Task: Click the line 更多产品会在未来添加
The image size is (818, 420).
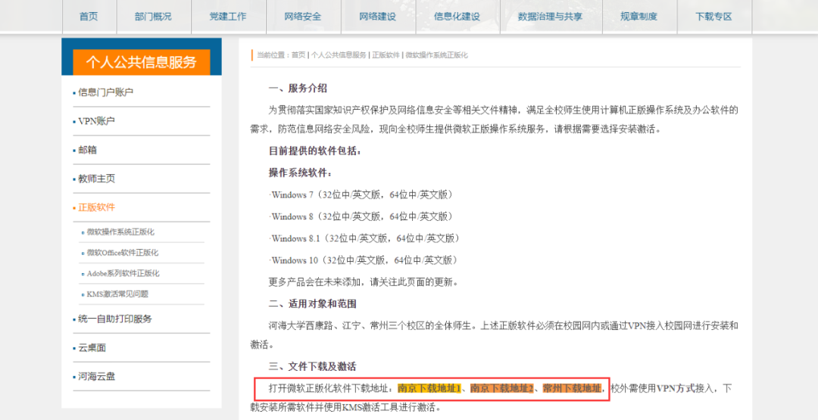Action: [364, 282]
